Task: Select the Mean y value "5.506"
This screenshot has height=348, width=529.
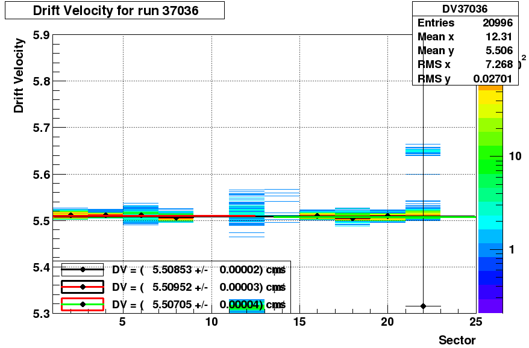Action: [499, 51]
